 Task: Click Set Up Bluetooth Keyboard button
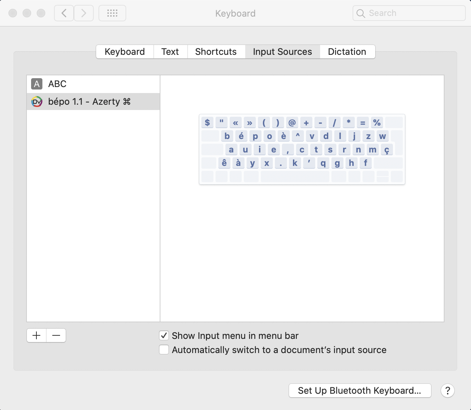(360, 391)
